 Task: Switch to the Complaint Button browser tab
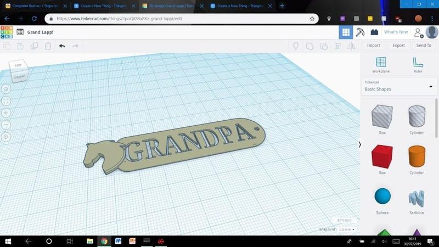pos(36,6)
